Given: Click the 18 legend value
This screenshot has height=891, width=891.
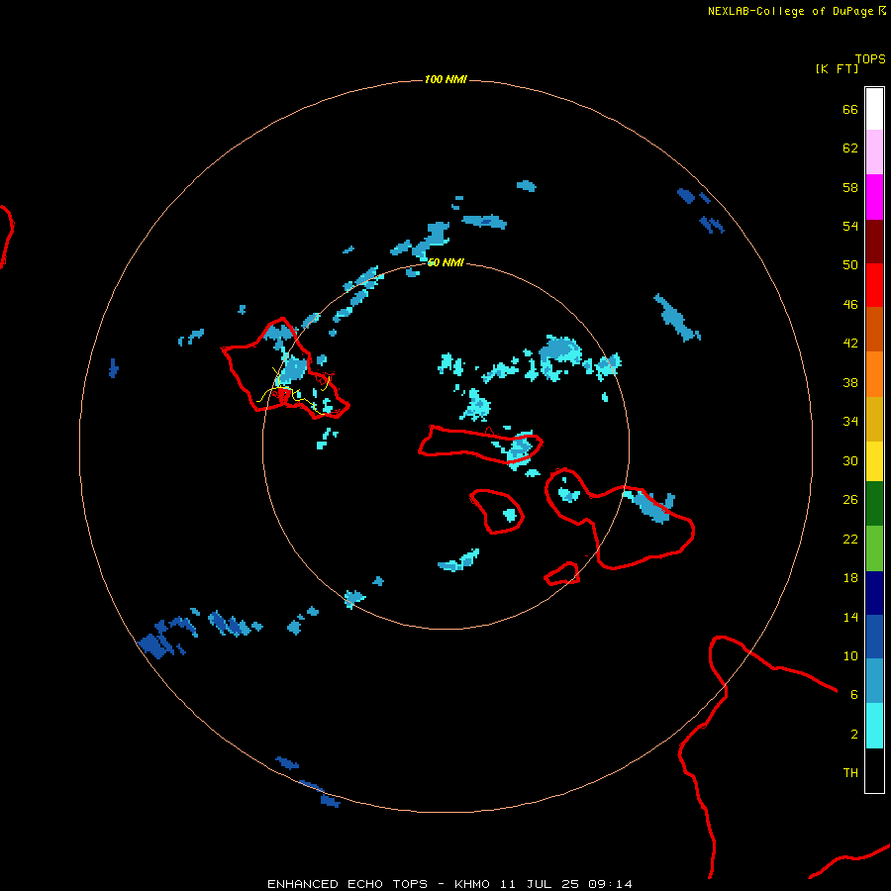Looking at the screenshot, I should 850,578.
